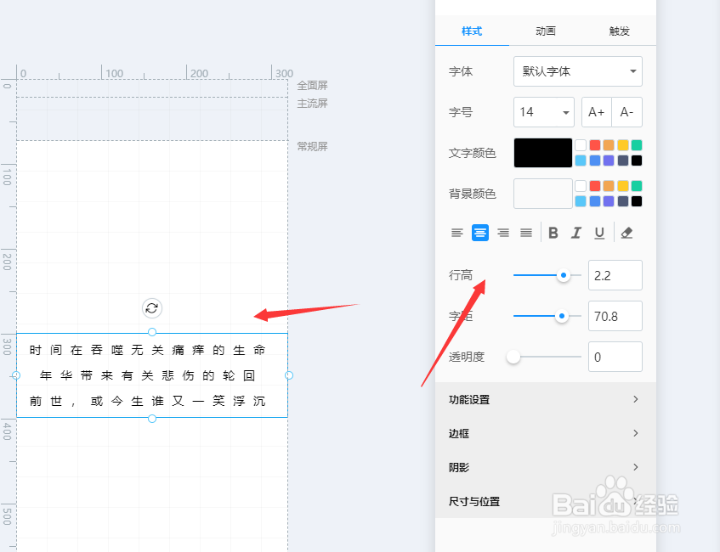Click A- to decrease font size

click(x=626, y=111)
